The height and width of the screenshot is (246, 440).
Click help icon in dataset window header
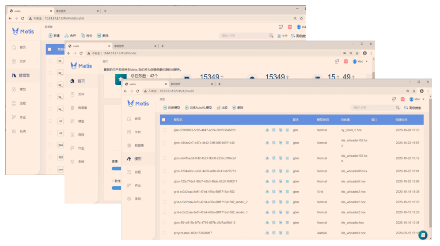[x=281, y=27]
